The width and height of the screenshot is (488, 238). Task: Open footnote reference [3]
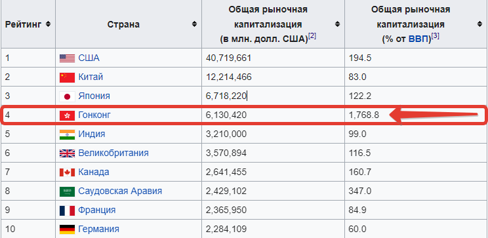(x=435, y=36)
